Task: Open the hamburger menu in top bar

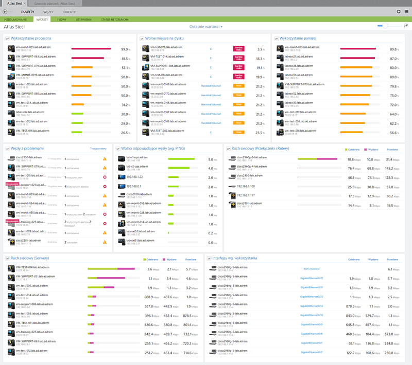Action: 406,11
